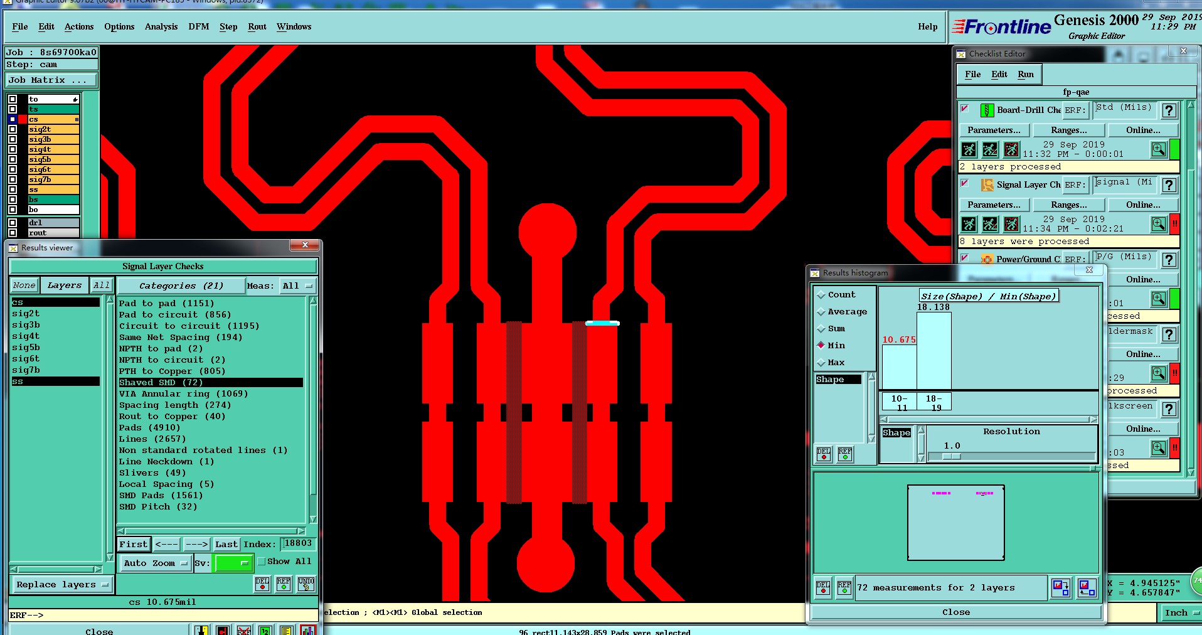This screenshot has width=1202, height=635.
Task: Open Sv green severity dropdown
Action: [233, 563]
